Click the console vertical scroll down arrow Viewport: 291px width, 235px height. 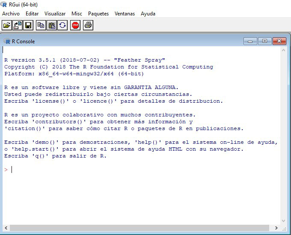[283, 221]
